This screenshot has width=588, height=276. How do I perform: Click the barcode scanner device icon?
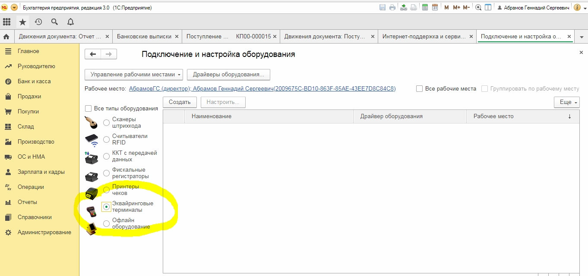click(x=92, y=123)
